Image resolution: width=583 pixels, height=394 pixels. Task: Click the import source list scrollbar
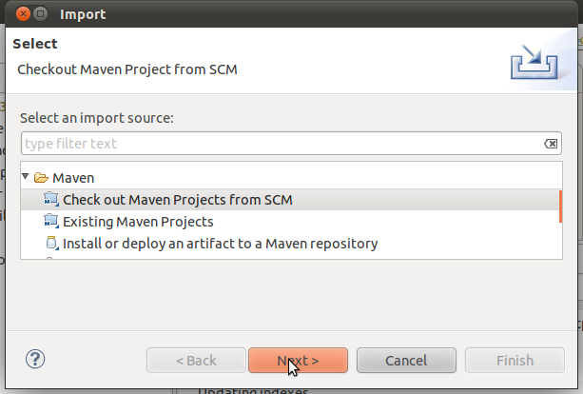pos(560,206)
